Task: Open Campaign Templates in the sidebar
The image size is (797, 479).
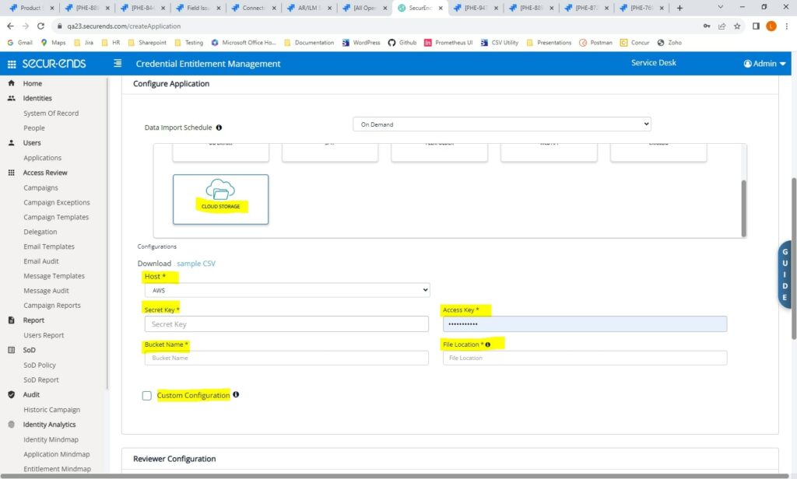Action: point(56,217)
